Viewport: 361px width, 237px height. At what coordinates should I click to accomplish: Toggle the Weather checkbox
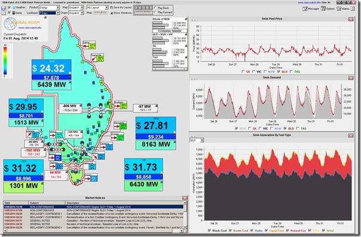(10, 7)
